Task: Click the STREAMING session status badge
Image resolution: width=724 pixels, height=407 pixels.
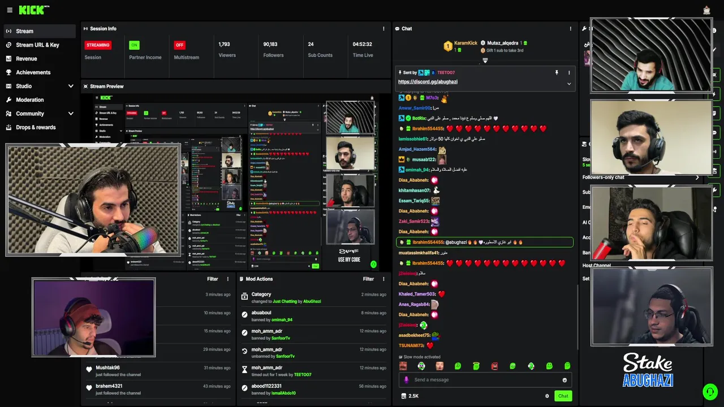Action: [98, 45]
